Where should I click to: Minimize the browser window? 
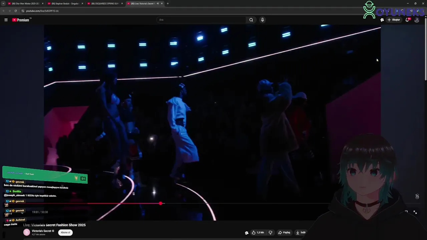[408, 4]
